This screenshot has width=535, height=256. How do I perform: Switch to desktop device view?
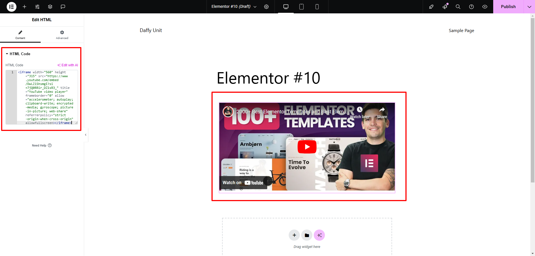[x=286, y=7]
